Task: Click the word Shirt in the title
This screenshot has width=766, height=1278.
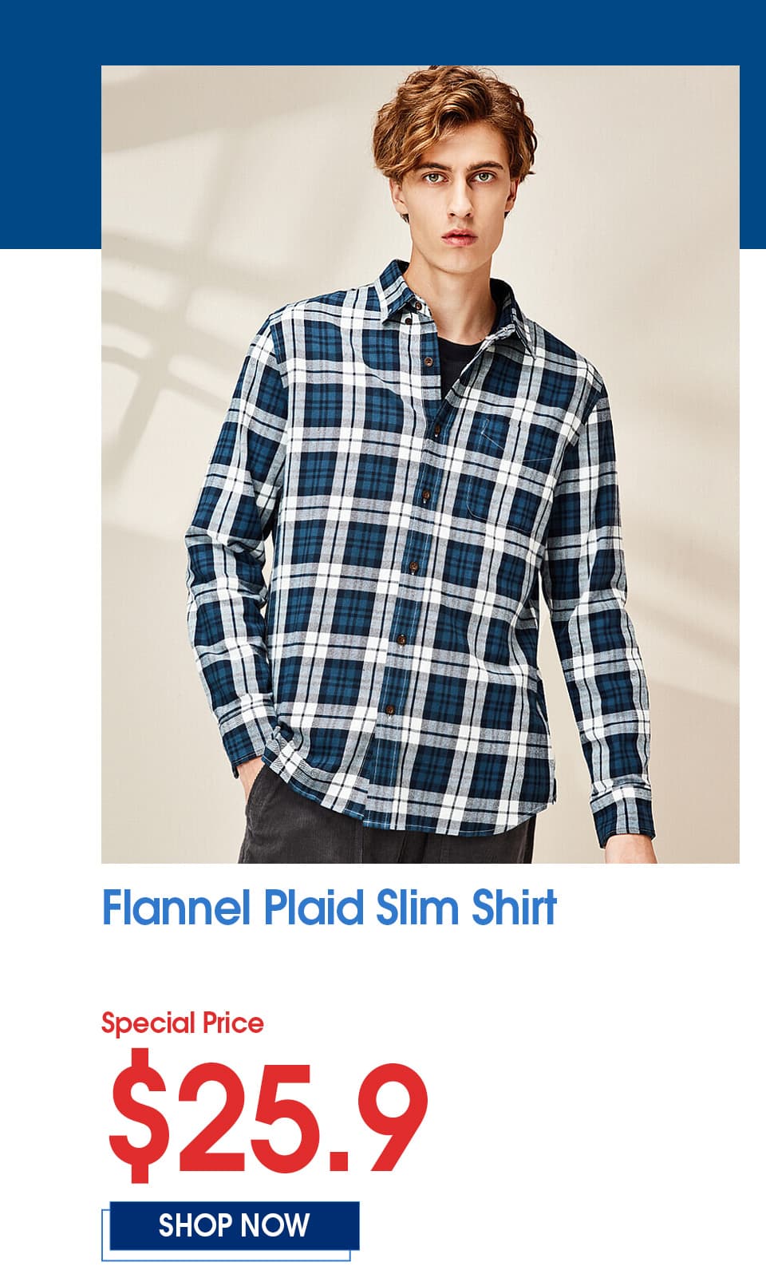Action: point(514,908)
